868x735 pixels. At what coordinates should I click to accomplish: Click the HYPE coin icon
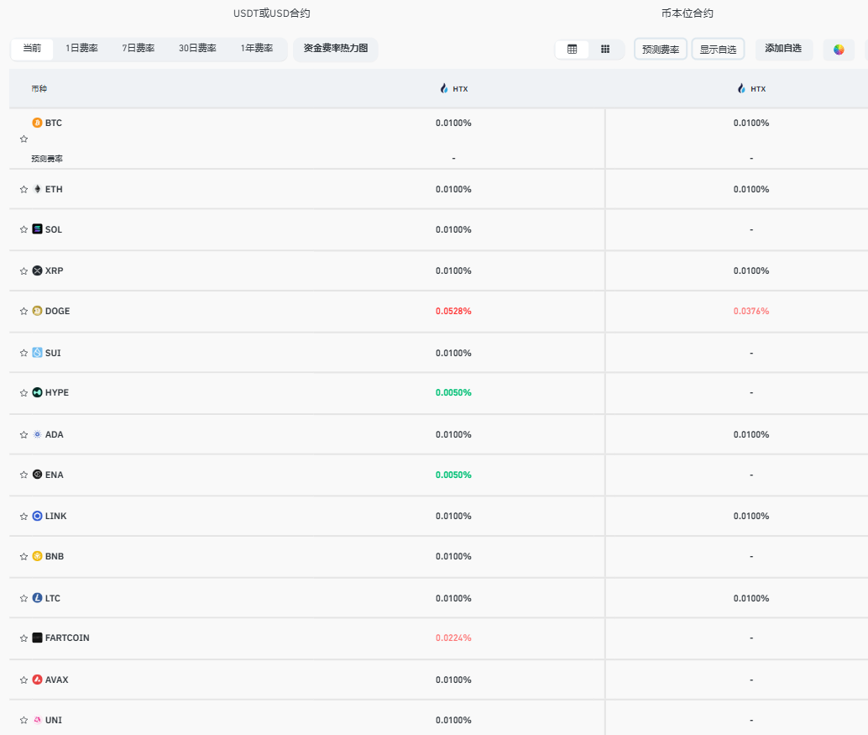(x=37, y=392)
